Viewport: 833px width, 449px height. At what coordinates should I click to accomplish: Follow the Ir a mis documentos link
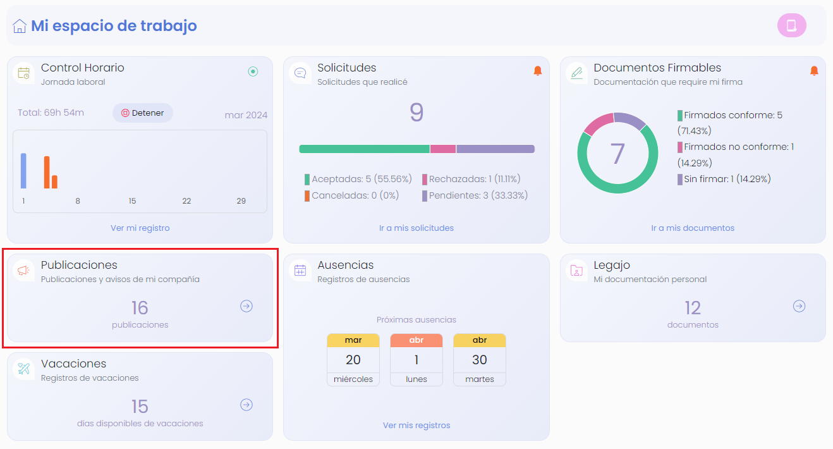[693, 228]
